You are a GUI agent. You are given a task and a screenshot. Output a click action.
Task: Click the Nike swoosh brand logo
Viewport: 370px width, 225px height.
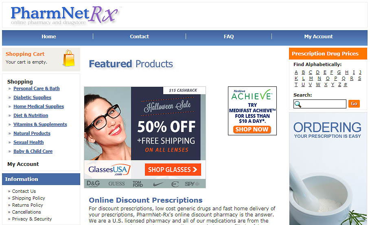click(158, 184)
